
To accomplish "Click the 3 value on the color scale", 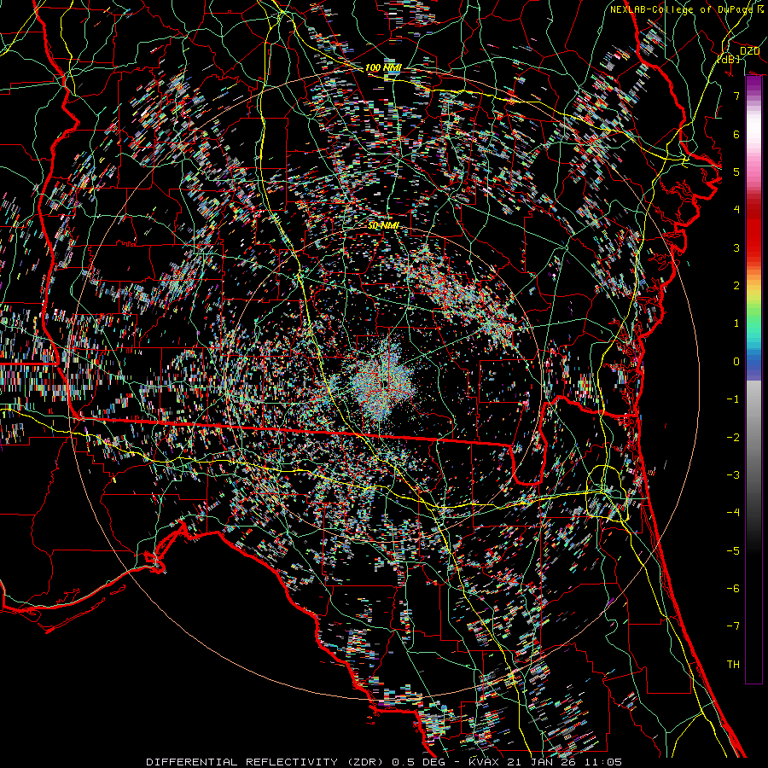I will (736, 247).
